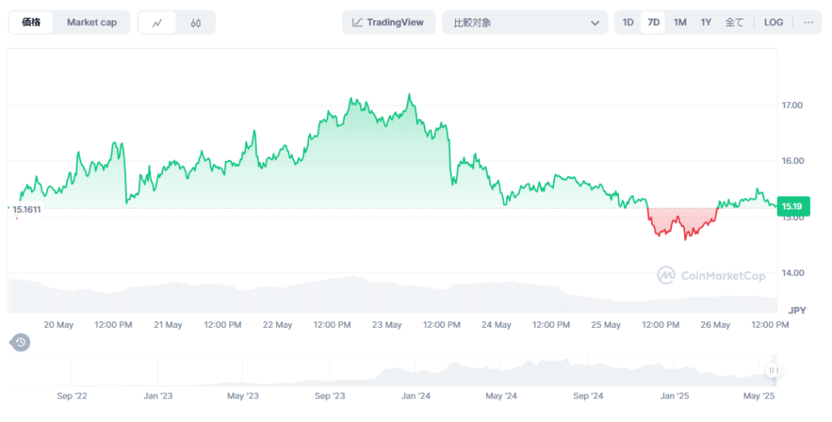832x422 pixels.
Task: Switch to the candlestick chart view
Action: click(x=196, y=23)
